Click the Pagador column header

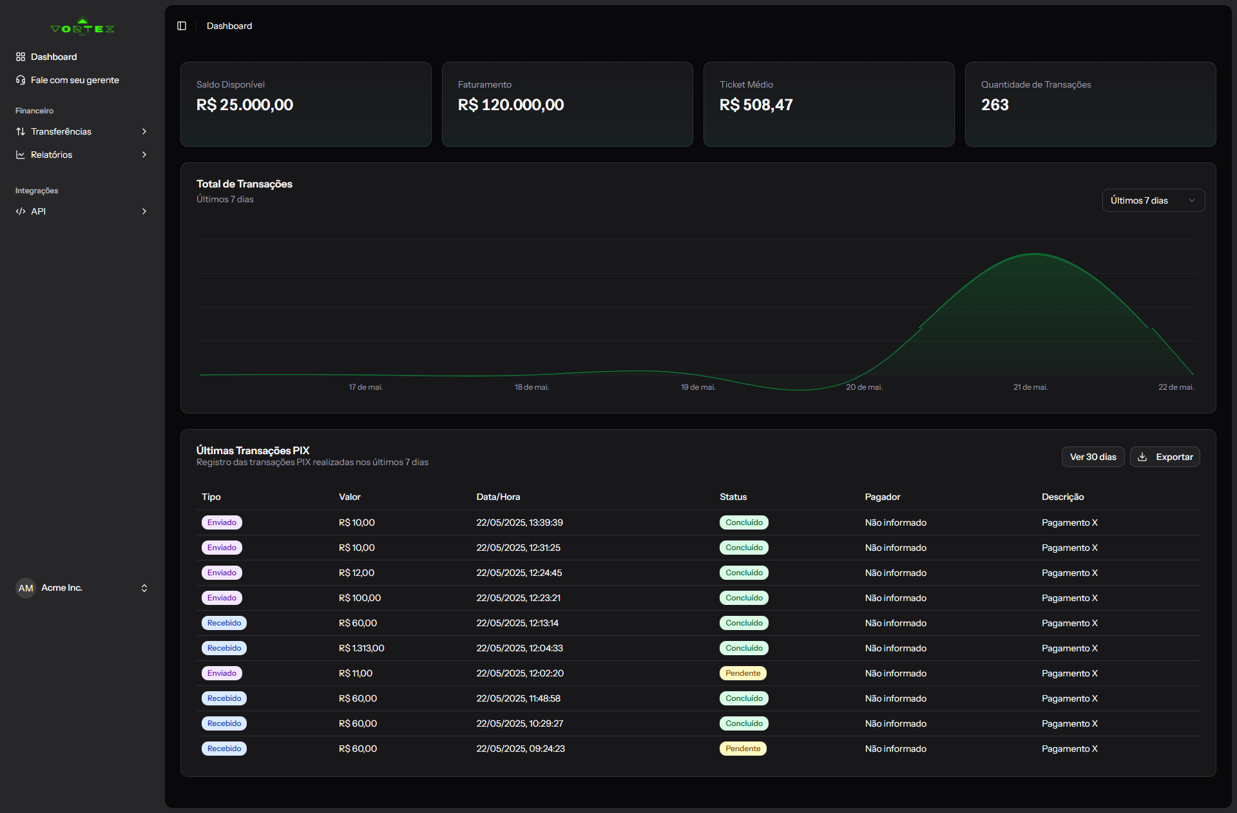[x=883, y=497]
